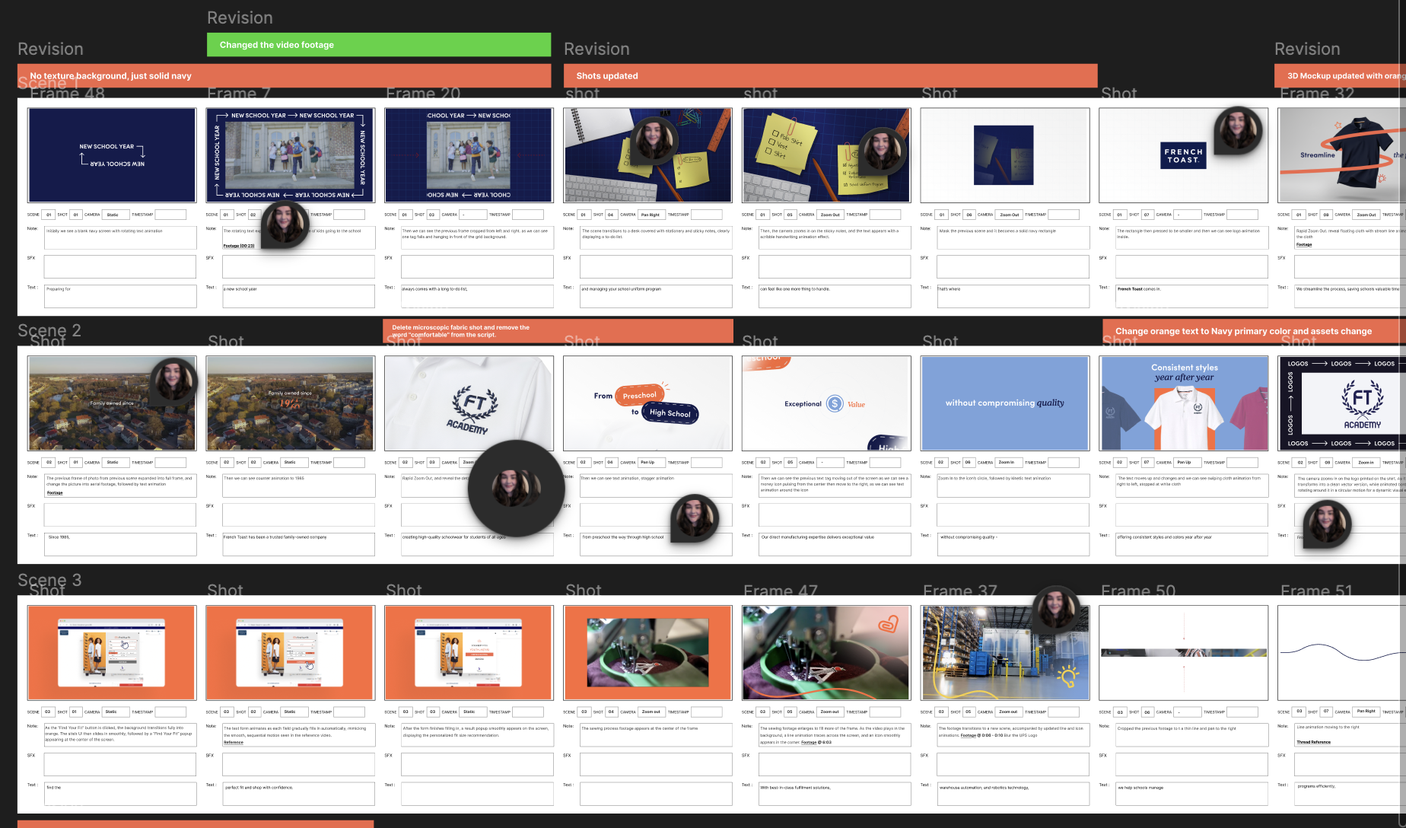Play the video bubble beside the Frame 32 t-shirt mockup

pos(1238,131)
